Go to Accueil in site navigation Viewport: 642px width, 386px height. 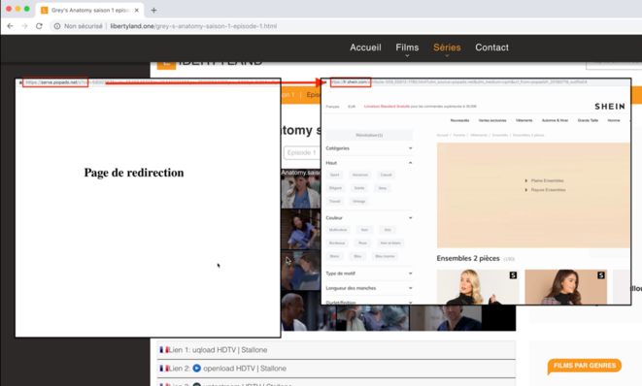click(x=365, y=48)
